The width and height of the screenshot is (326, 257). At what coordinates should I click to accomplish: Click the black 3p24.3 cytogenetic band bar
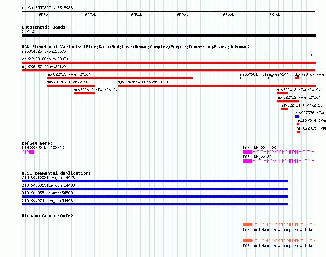click(x=168, y=36)
